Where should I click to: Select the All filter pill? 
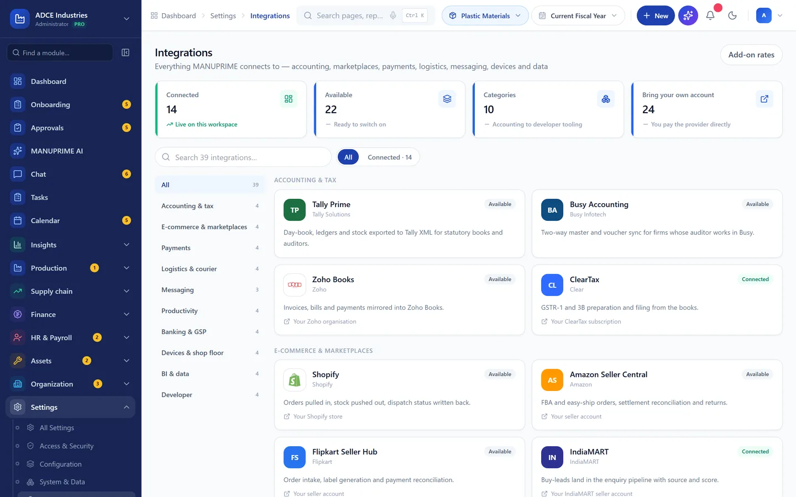click(x=348, y=157)
